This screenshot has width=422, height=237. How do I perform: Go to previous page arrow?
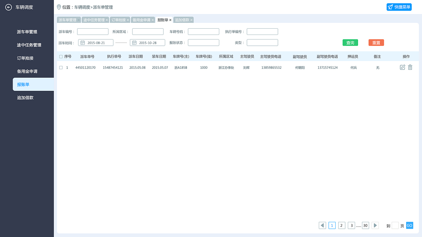pyautogui.click(x=322, y=225)
